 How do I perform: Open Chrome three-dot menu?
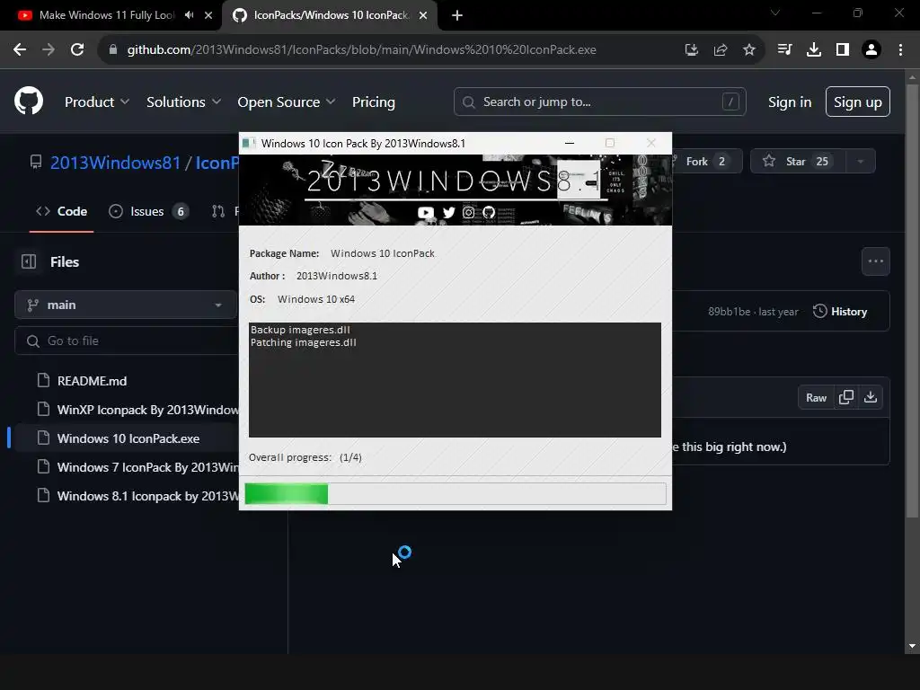[x=900, y=50]
